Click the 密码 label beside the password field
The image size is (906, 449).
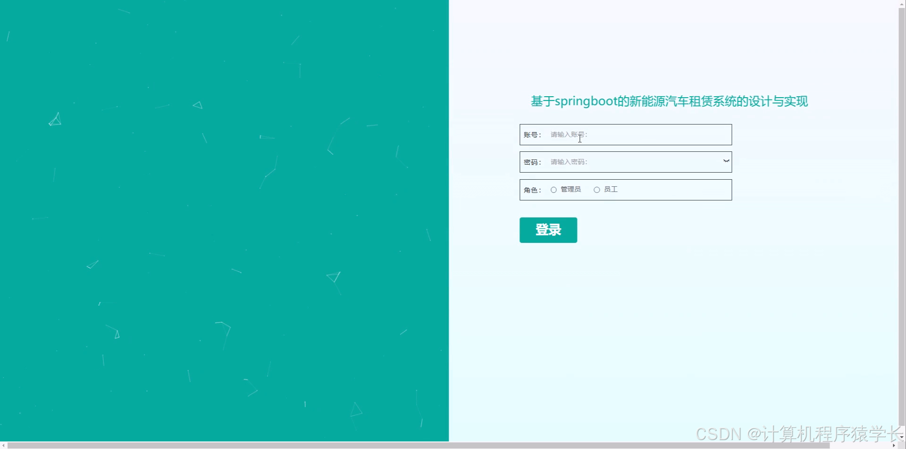(x=532, y=162)
